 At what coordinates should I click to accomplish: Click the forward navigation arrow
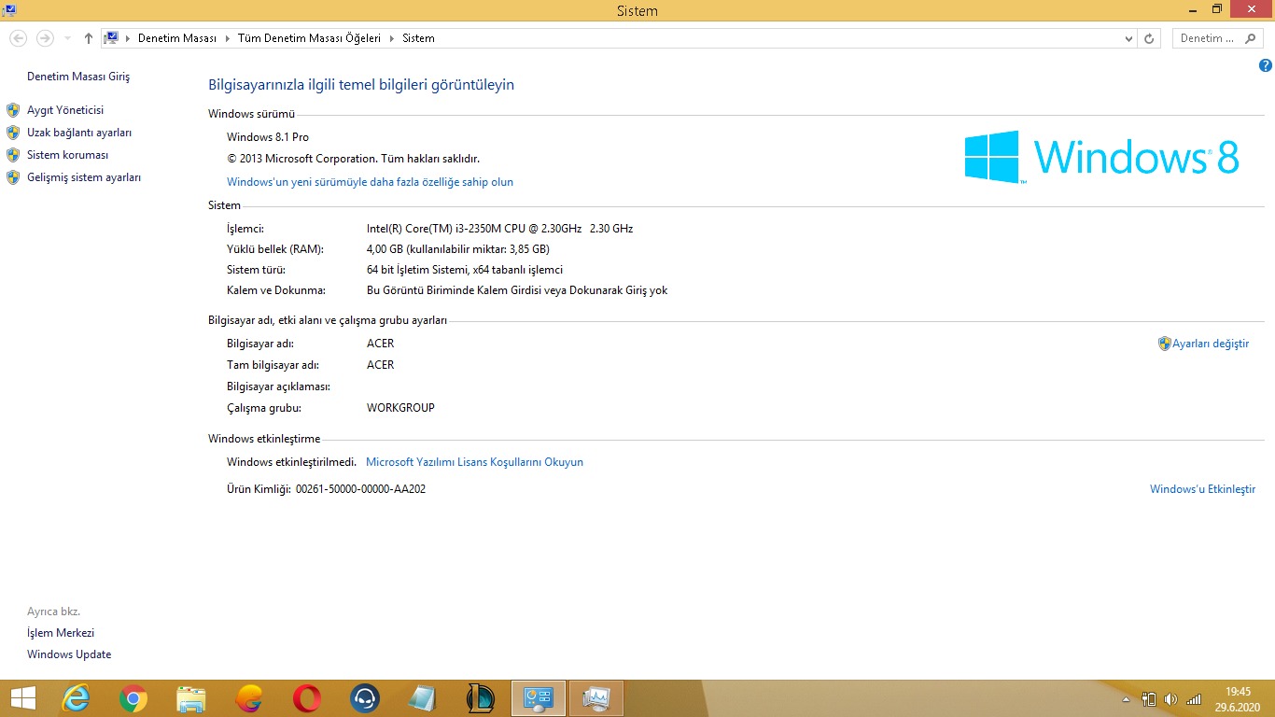45,38
